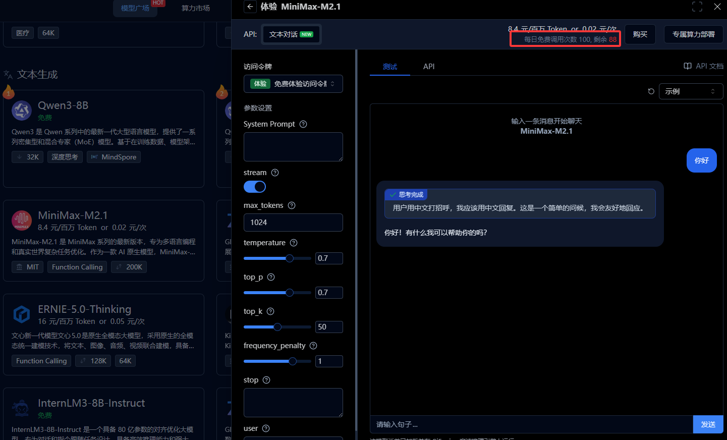Click help icon beside max_tokens

292,205
